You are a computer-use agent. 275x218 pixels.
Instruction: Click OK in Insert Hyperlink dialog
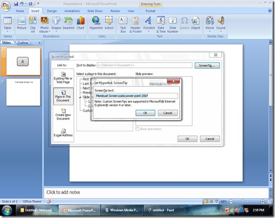[x=188, y=139]
